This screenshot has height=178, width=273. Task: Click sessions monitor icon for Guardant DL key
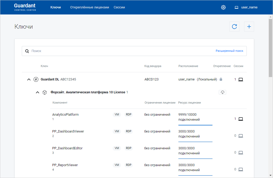(x=240, y=79)
